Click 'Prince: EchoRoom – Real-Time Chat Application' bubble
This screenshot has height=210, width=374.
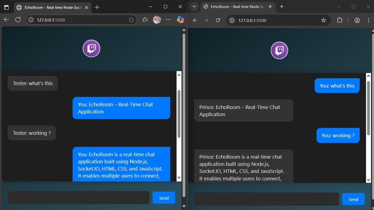[244, 111]
